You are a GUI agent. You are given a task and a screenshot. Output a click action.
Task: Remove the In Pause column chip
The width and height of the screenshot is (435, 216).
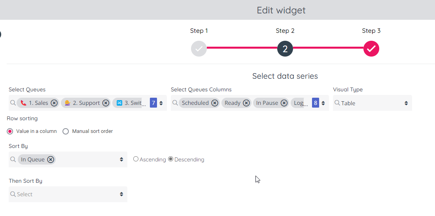point(284,103)
